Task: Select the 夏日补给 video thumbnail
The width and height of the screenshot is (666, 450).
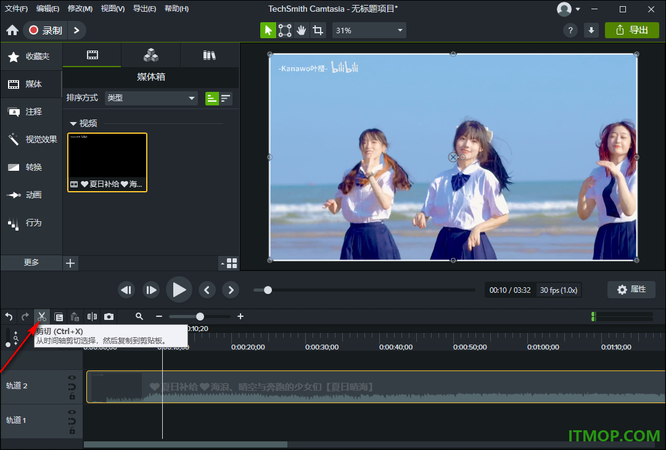Action: (107, 162)
